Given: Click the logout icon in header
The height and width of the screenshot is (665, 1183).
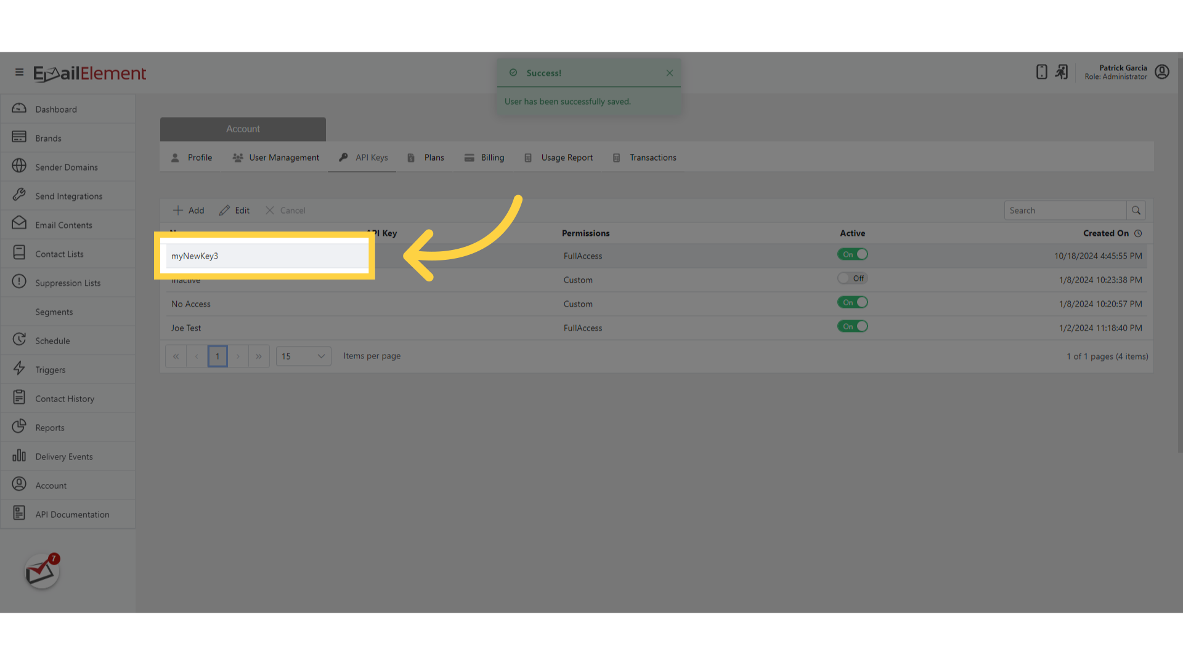Looking at the screenshot, I should [1062, 72].
